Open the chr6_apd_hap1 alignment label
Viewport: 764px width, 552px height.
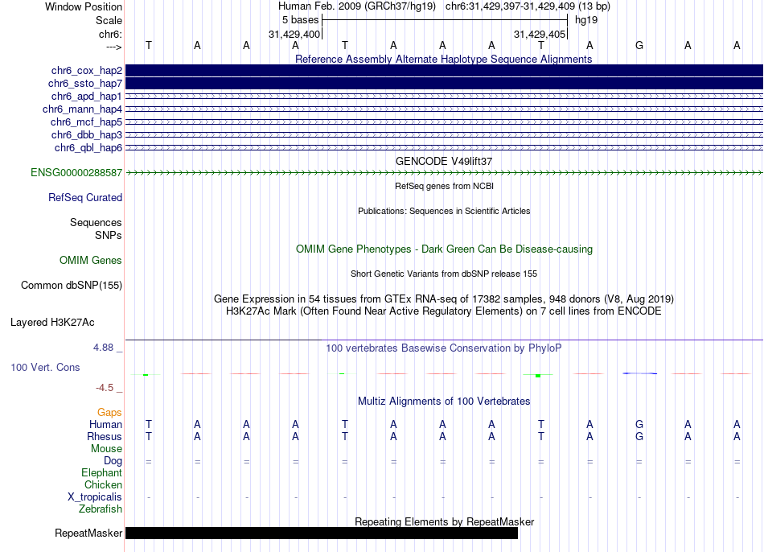click(87, 96)
